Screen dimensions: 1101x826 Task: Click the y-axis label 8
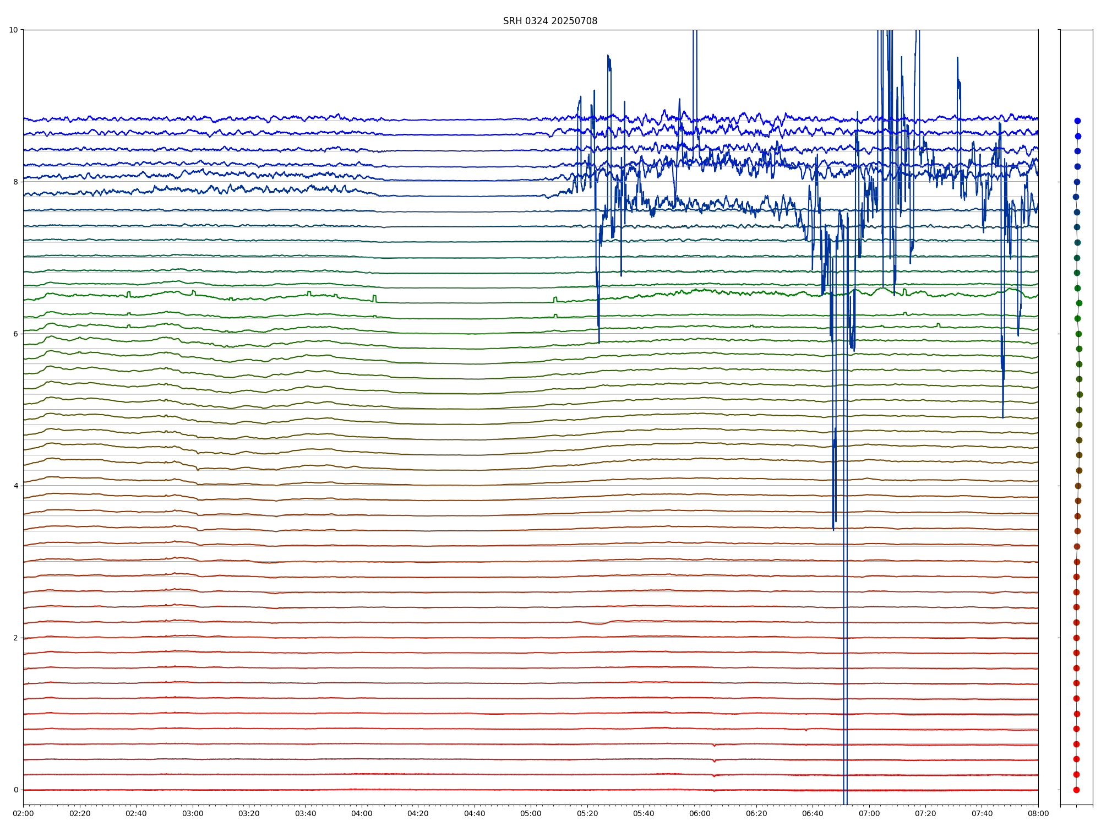pos(15,182)
